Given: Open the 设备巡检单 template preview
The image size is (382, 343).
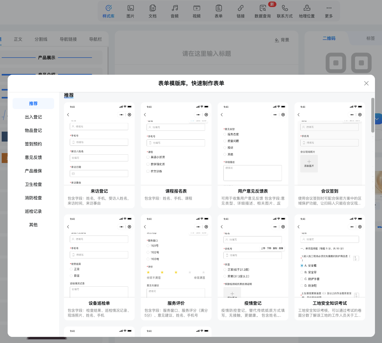Looking at the screenshot, I should point(99,256).
